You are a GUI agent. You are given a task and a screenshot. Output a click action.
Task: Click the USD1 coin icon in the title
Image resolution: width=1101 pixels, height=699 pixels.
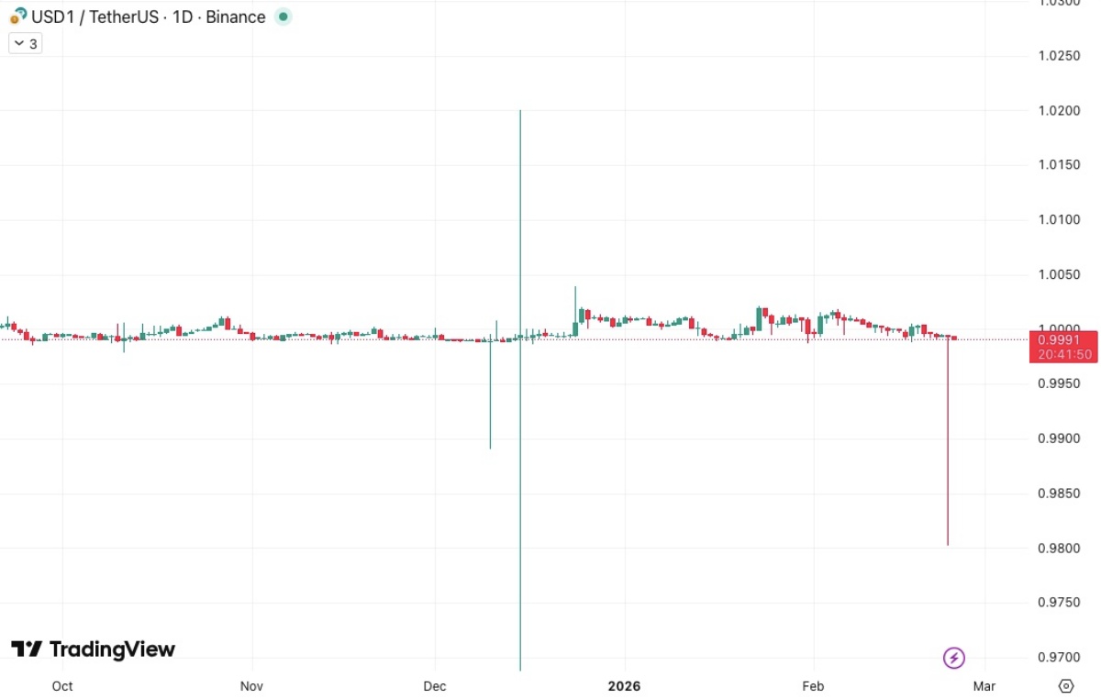(x=15, y=19)
